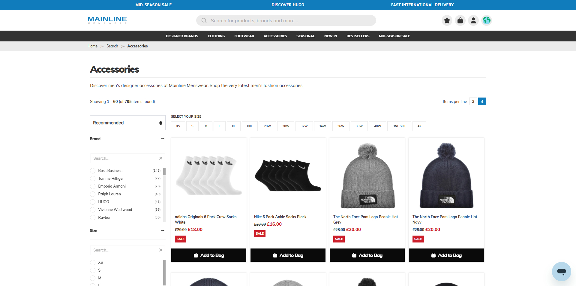Screen dimensions: 576x286
Task: Open the Footwear menu
Action: pos(244,36)
